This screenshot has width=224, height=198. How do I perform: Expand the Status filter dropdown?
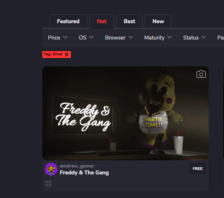195,38
